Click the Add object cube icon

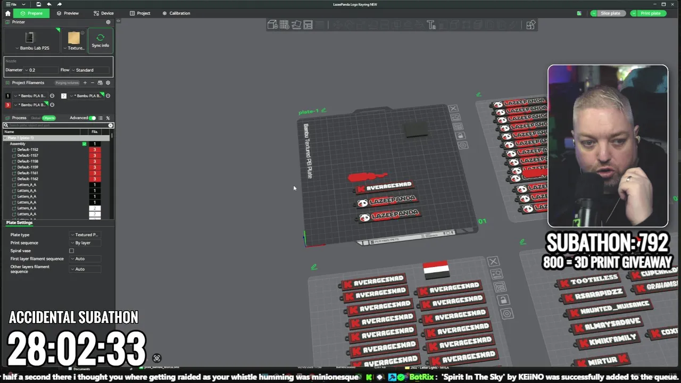coord(272,24)
